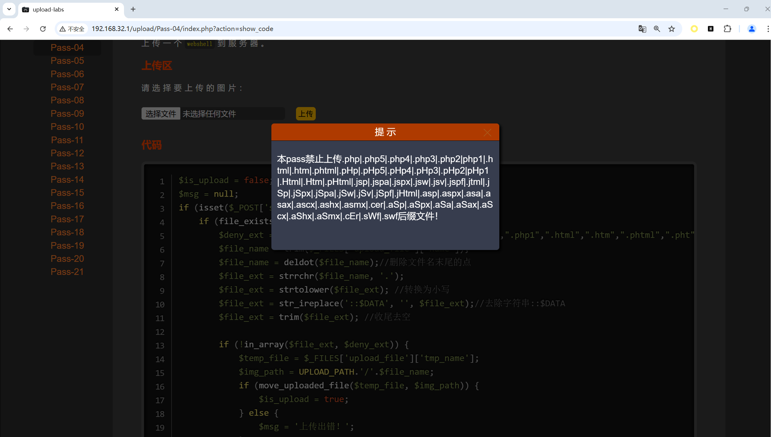The height and width of the screenshot is (437, 771).
Task: Expand the tab search dropdown arrow
Action: pos(9,9)
